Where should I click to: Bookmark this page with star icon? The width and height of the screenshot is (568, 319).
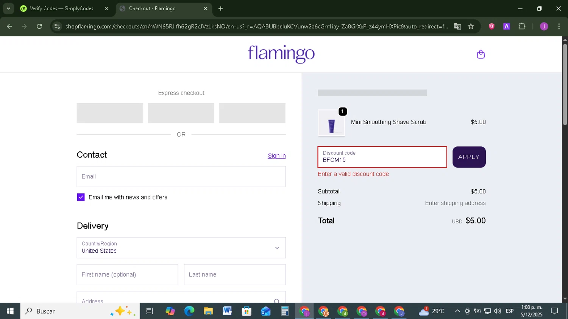click(471, 26)
